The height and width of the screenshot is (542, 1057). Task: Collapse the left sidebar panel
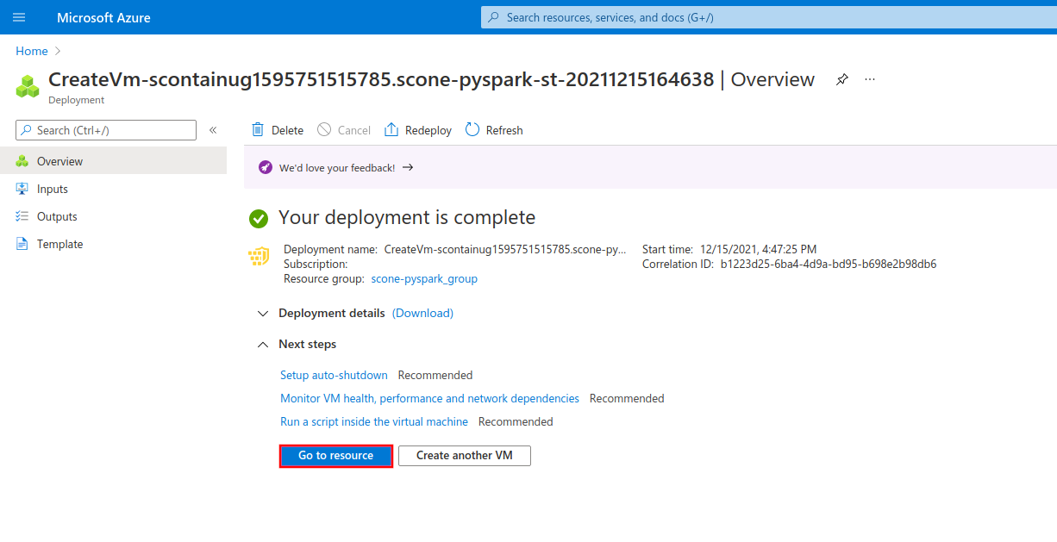tap(213, 130)
